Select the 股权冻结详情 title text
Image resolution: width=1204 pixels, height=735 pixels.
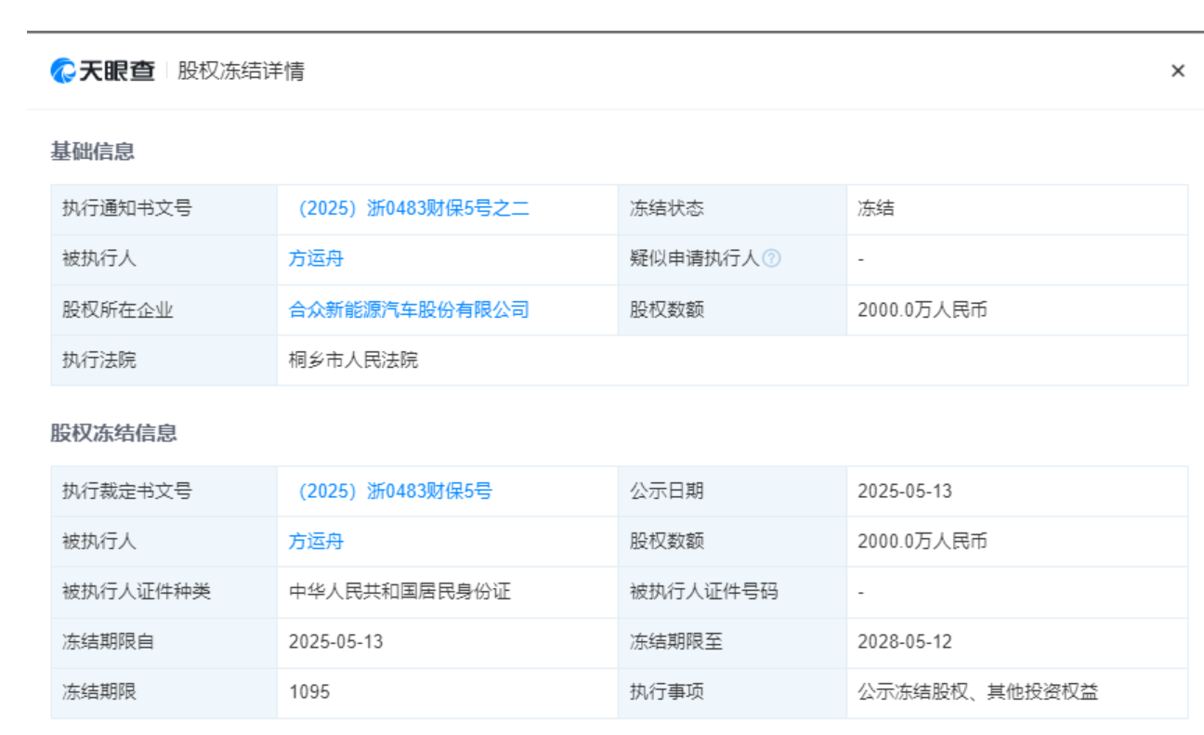[x=241, y=71]
